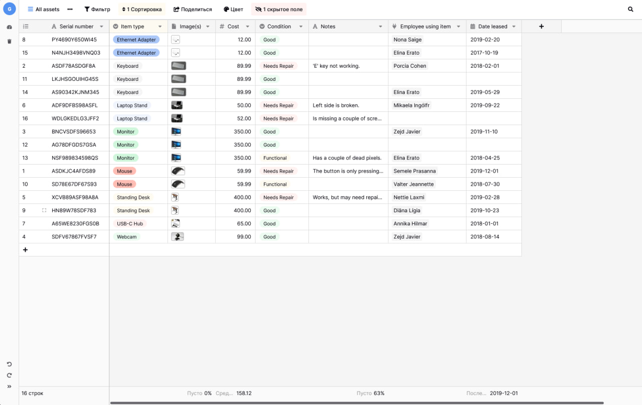Open the Item type column dropdown
Viewport: 642px width, 405px height.
(160, 27)
